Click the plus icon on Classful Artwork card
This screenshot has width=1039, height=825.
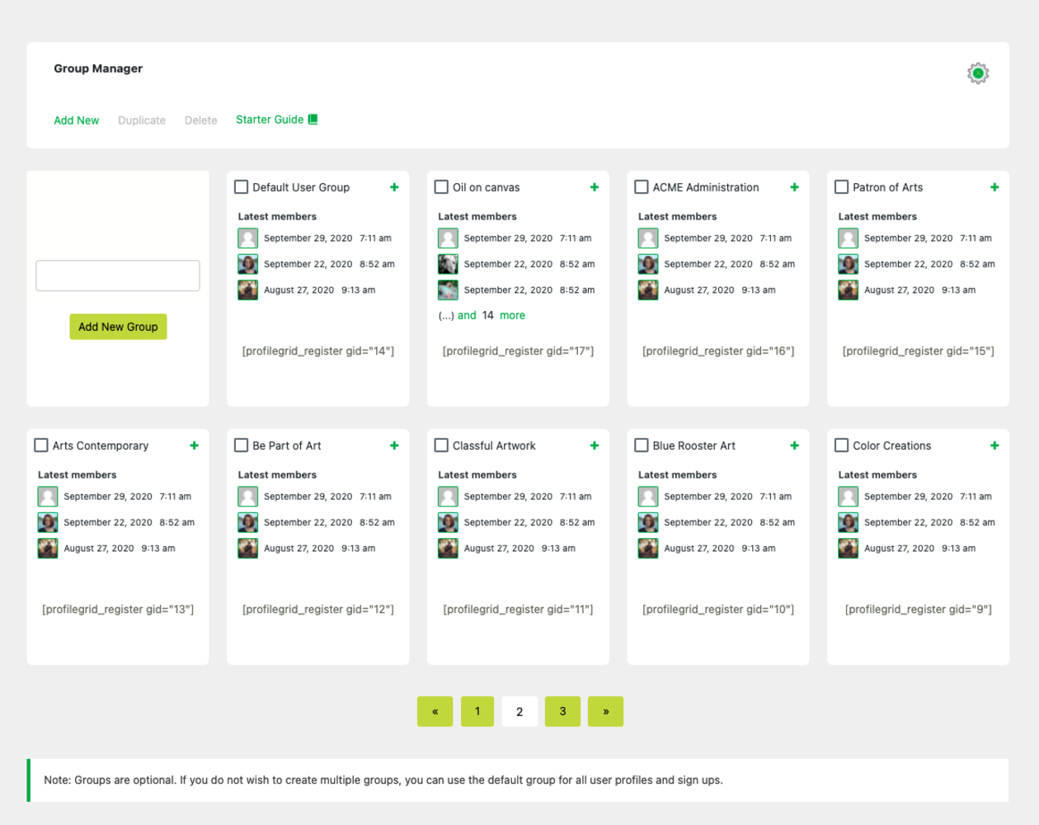[594, 445]
